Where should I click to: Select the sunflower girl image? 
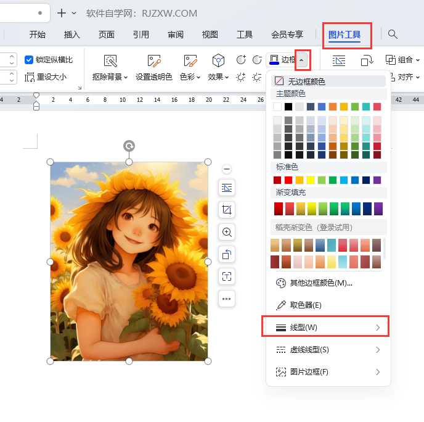[x=129, y=262]
